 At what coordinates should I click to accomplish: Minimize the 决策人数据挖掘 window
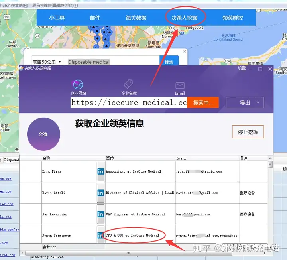(x=250, y=69)
